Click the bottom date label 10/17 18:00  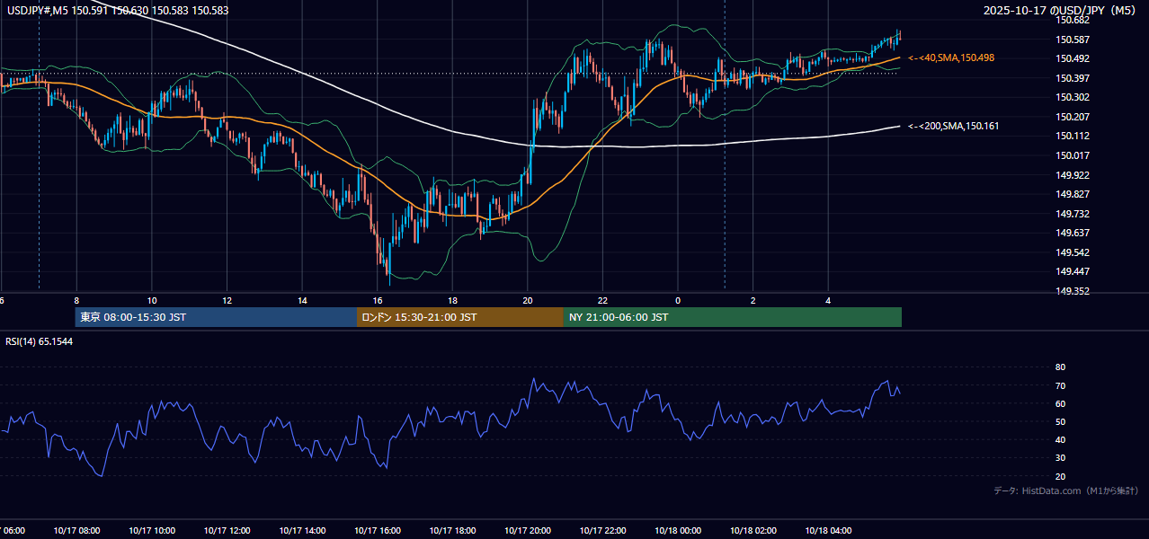point(452,531)
